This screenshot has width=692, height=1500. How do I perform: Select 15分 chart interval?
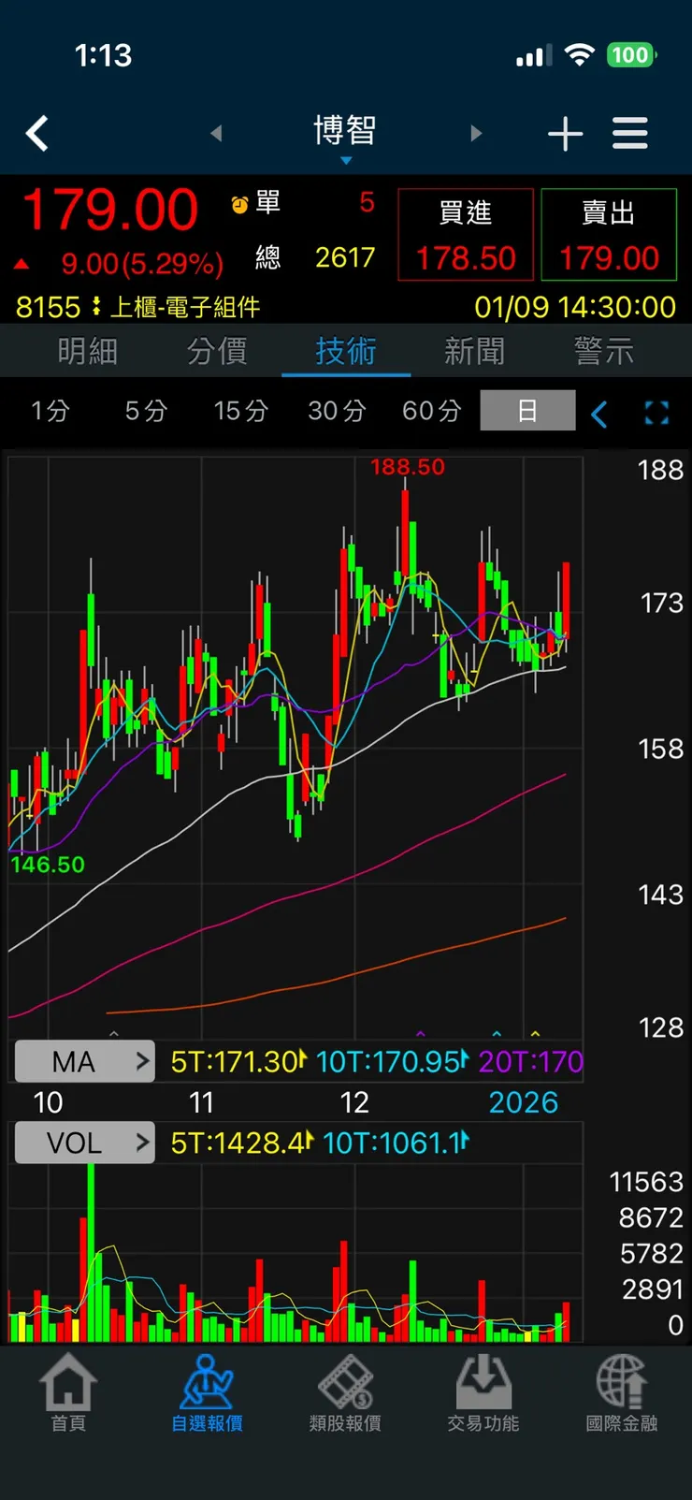[241, 411]
